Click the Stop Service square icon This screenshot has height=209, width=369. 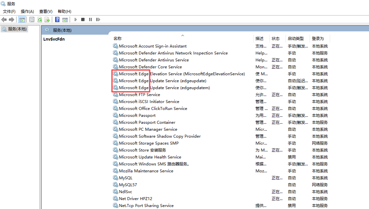pyautogui.click(x=83, y=19)
